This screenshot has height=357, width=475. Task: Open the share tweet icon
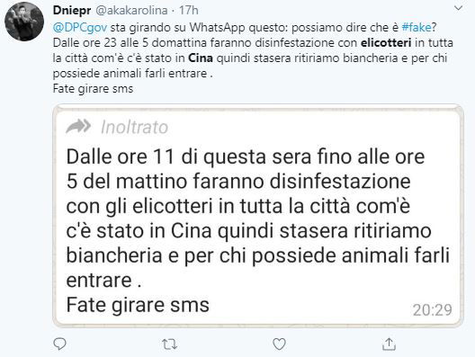pos(389,344)
